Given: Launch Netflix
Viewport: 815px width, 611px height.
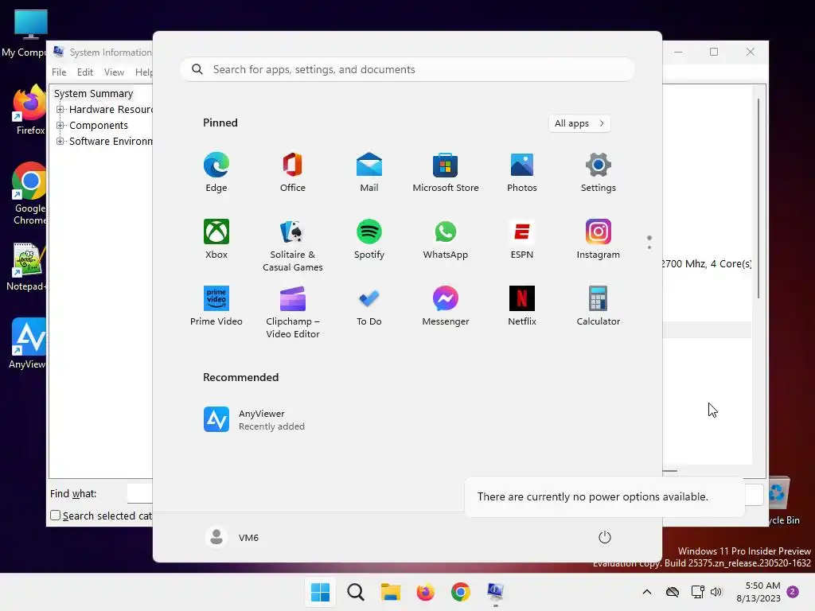Looking at the screenshot, I should click(x=522, y=306).
